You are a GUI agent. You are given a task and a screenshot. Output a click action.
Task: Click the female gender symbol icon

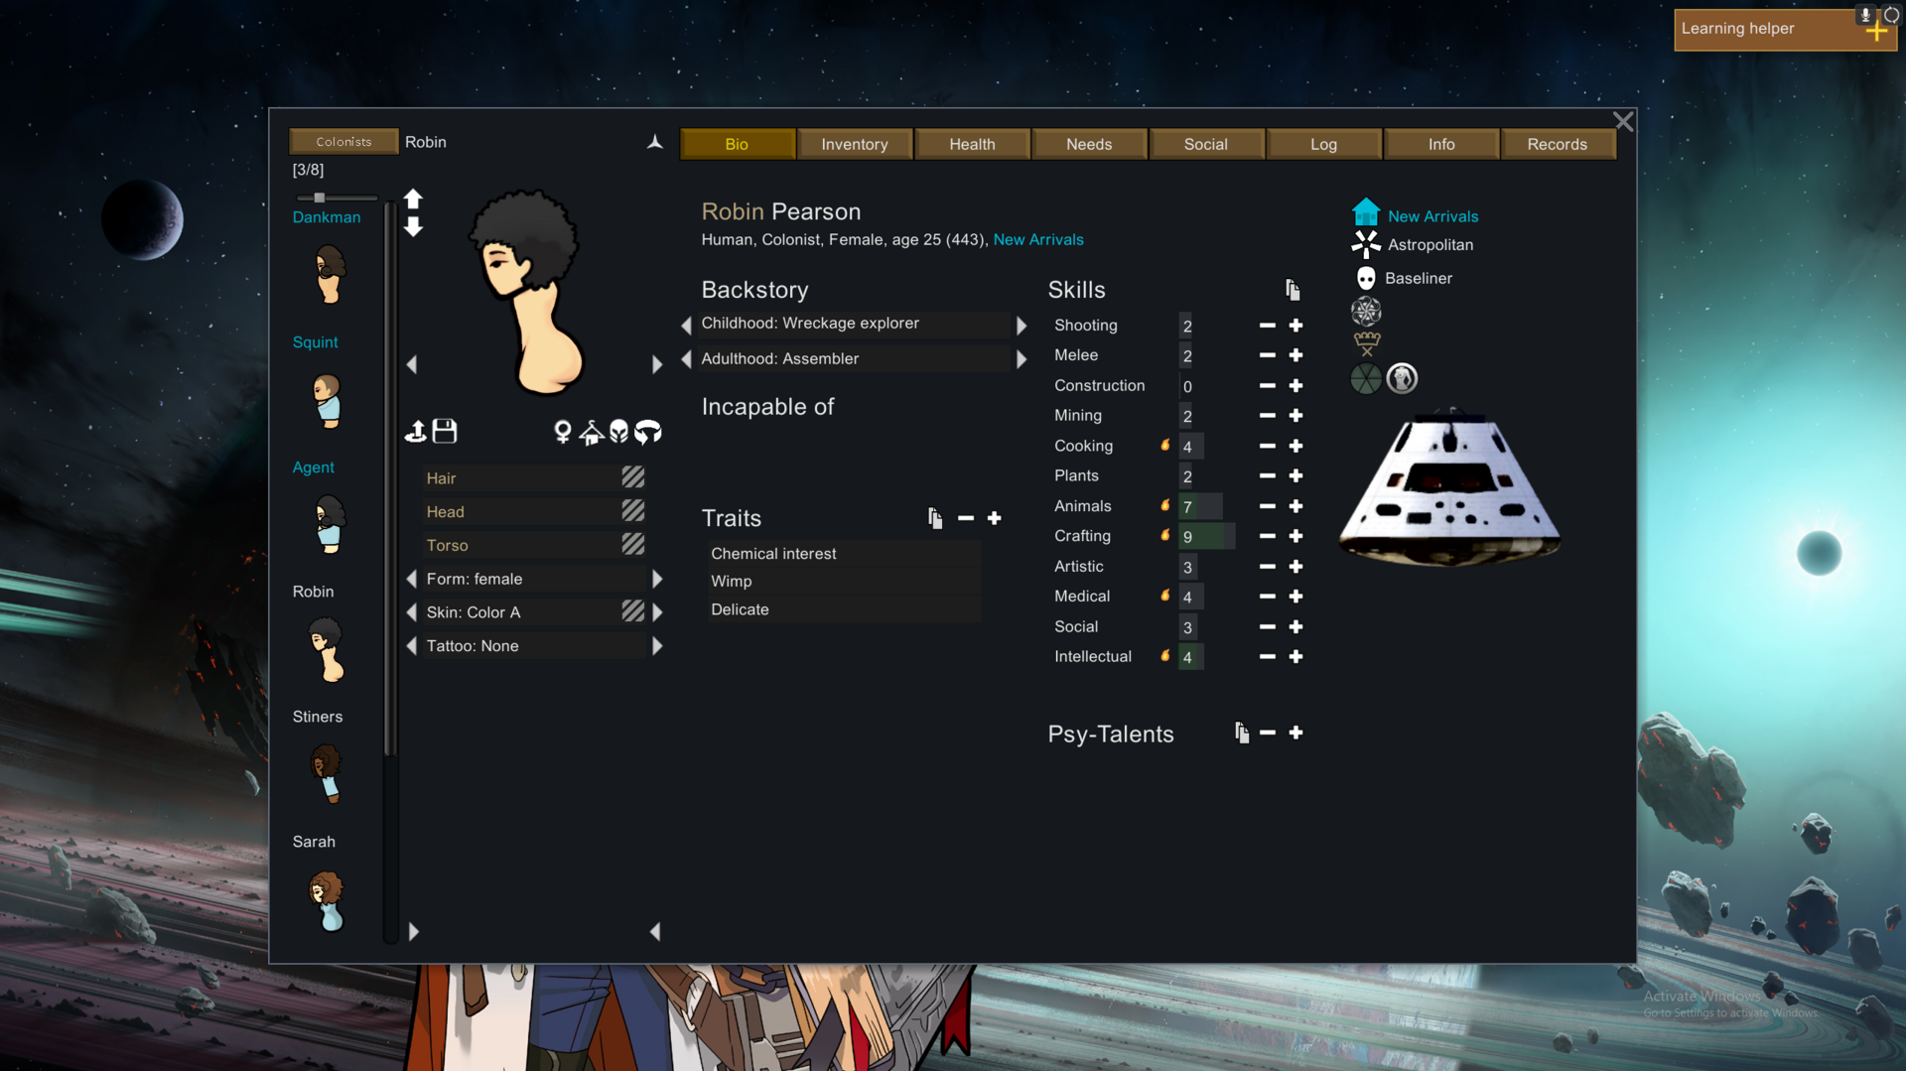(x=563, y=432)
